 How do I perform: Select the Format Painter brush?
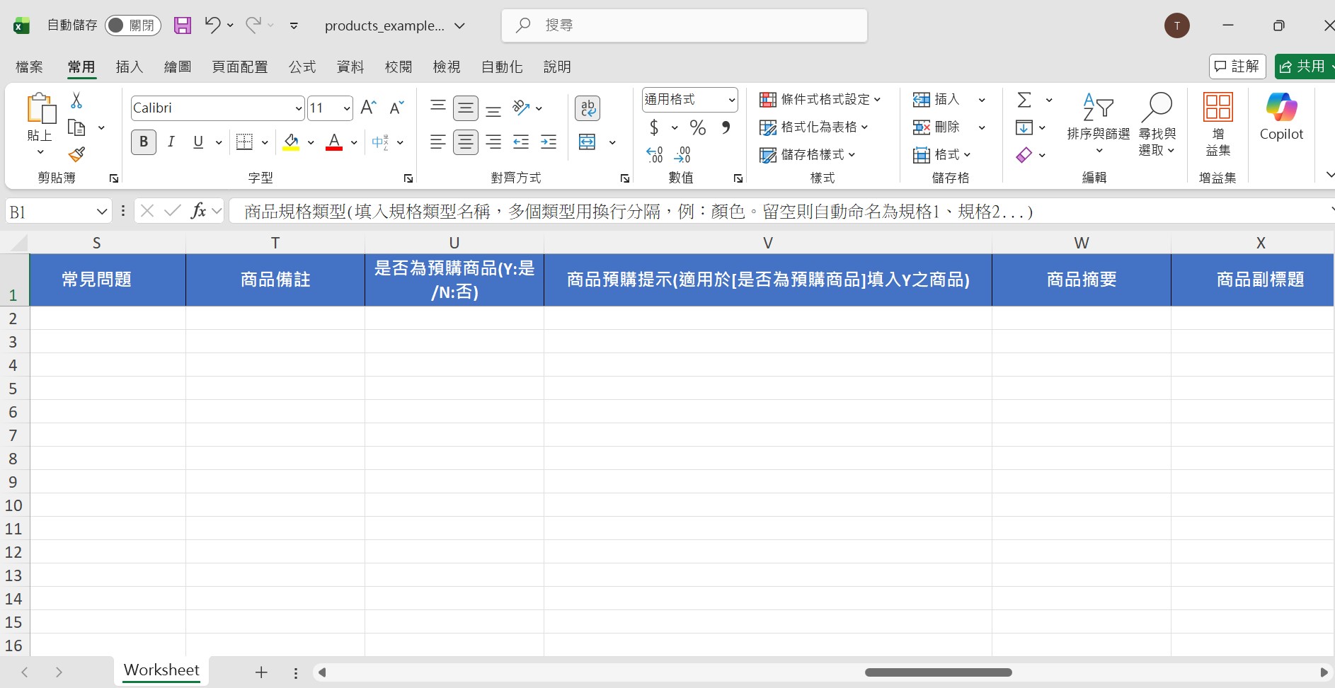coord(76,154)
